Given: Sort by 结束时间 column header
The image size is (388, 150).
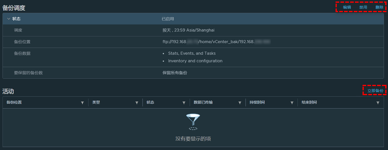Looking at the screenshot, I should point(309,102).
